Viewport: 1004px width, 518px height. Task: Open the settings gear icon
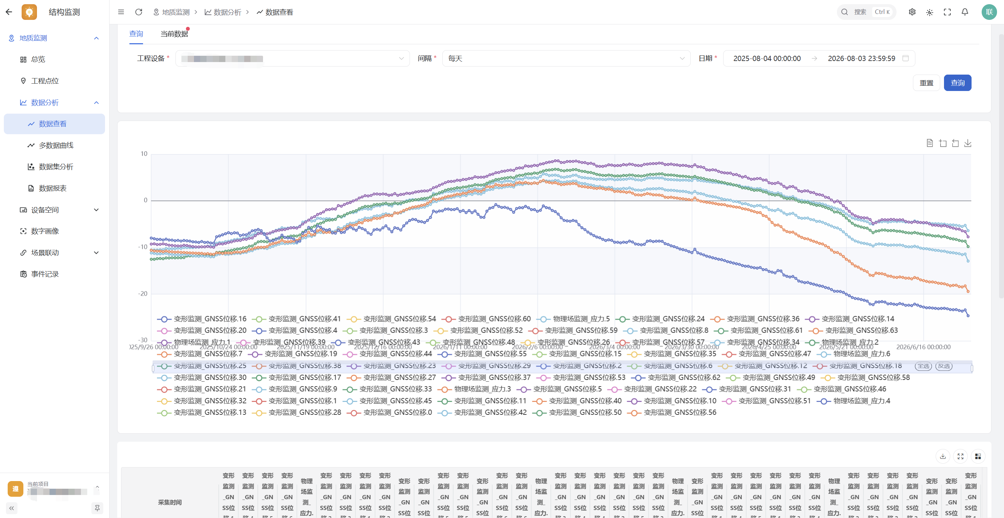click(x=912, y=12)
